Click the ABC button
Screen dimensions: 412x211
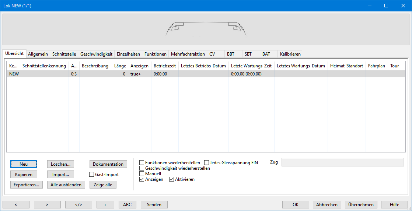coord(128,205)
